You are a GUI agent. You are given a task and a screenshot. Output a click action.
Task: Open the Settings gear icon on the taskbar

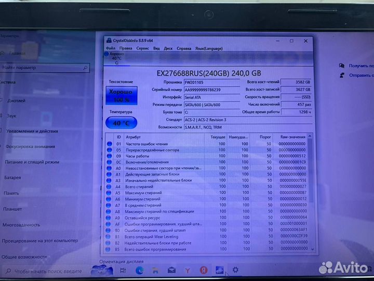[x=235, y=270]
